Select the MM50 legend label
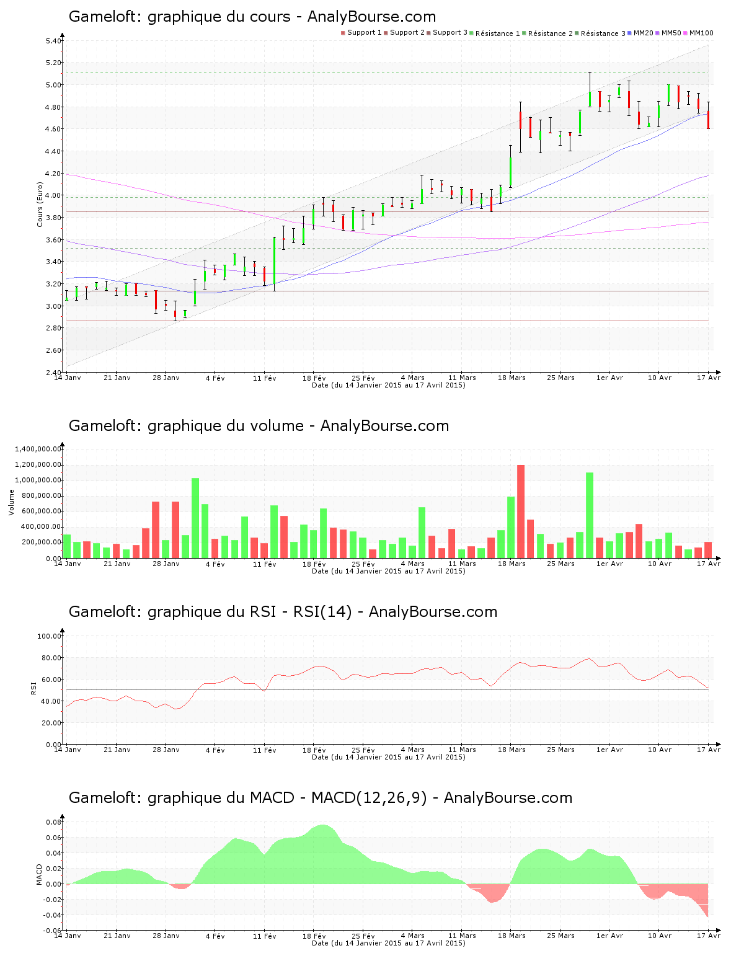This screenshot has height=961, width=744. (671, 33)
